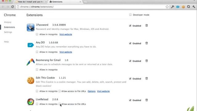Open the 1Password key toolbar icon
This screenshot has height=111, width=197.
click(x=173, y=7)
